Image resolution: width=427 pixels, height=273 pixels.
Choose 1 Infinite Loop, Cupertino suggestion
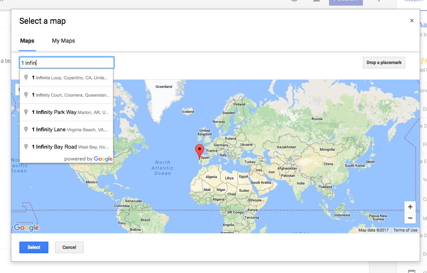pos(71,78)
